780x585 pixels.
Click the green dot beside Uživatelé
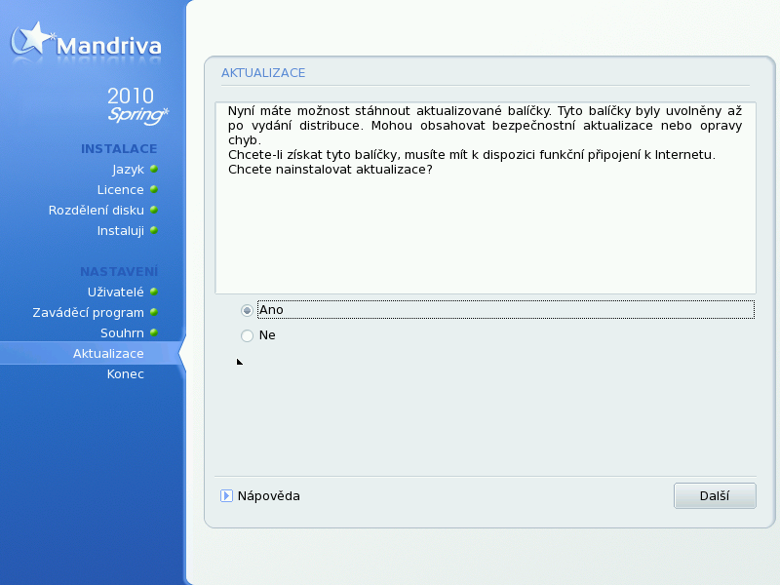154,292
